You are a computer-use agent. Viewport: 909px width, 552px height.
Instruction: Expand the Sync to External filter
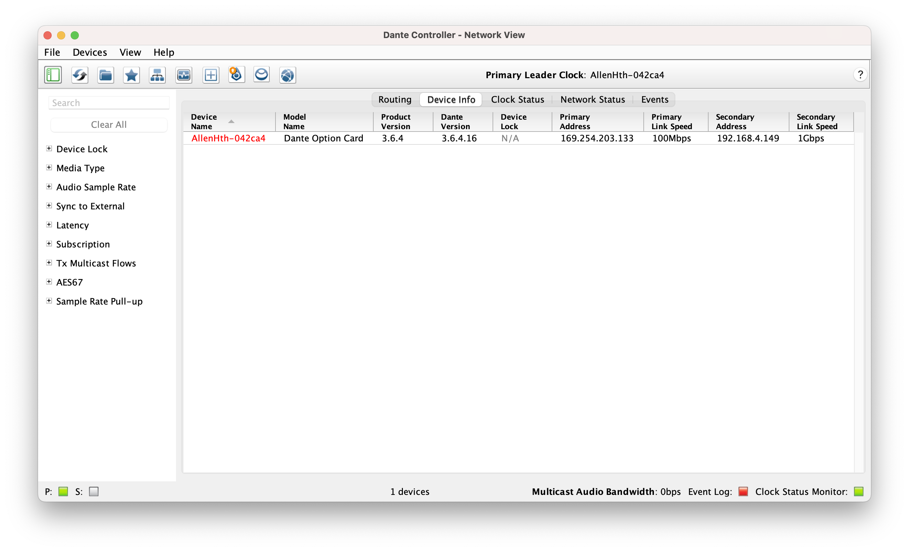coord(49,206)
